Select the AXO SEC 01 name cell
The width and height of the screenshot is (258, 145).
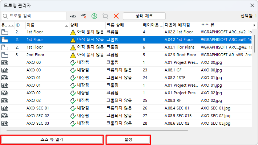[38, 108]
